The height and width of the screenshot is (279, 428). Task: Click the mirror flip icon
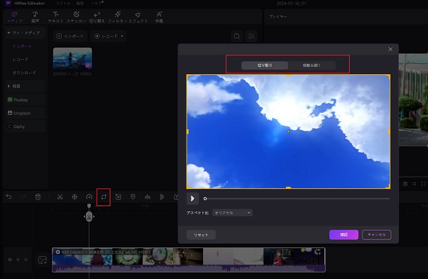(147, 197)
